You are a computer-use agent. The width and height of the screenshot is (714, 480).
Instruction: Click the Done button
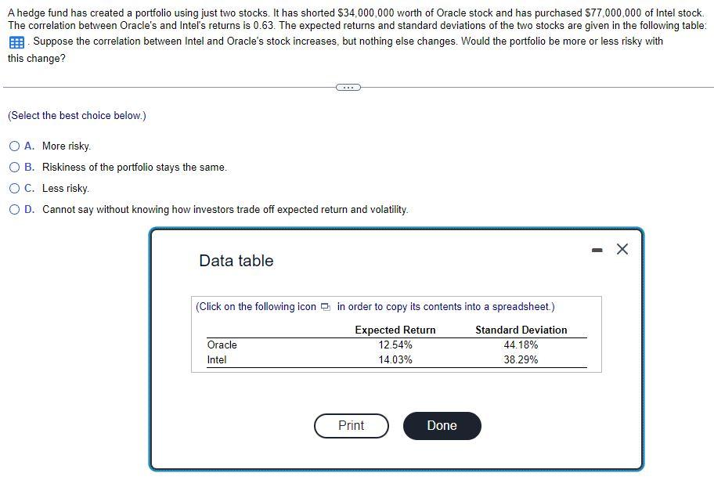(442, 425)
